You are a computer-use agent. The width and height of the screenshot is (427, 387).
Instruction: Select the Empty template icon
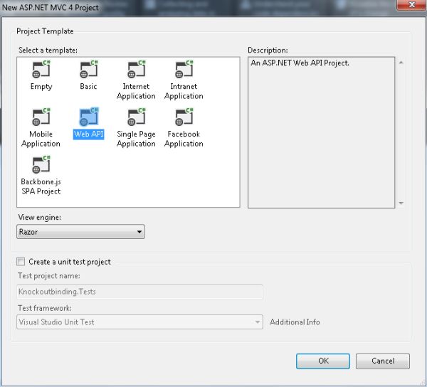coord(41,70)
